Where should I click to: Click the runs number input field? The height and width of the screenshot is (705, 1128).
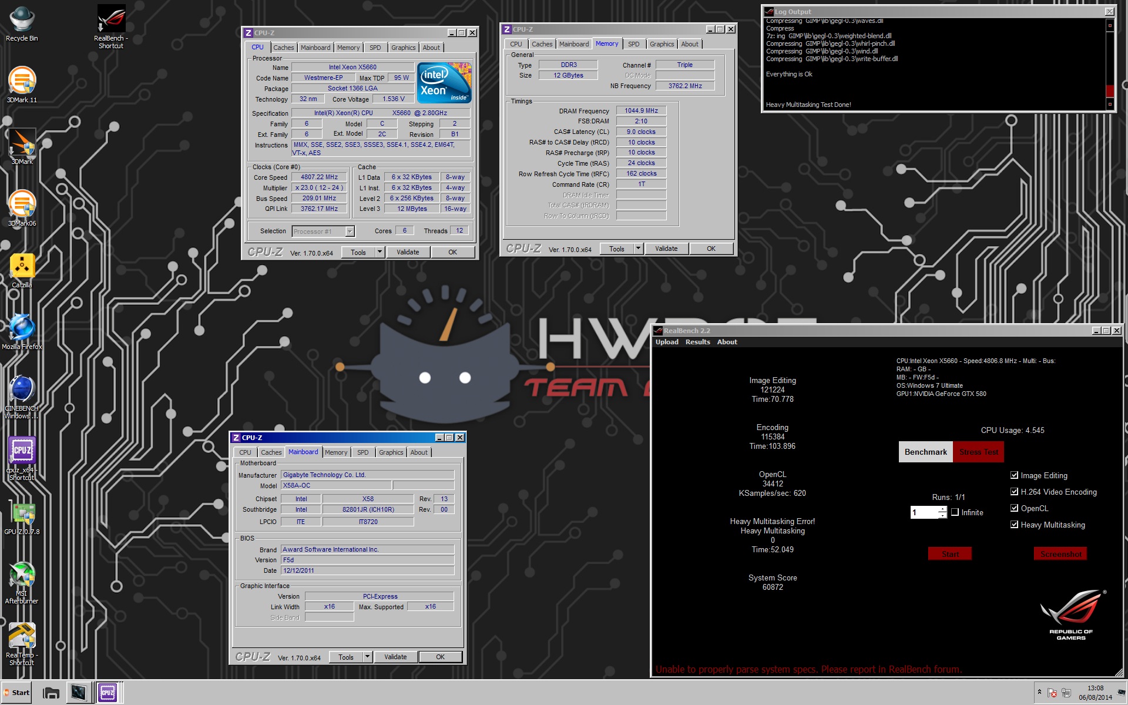(924, 512)
